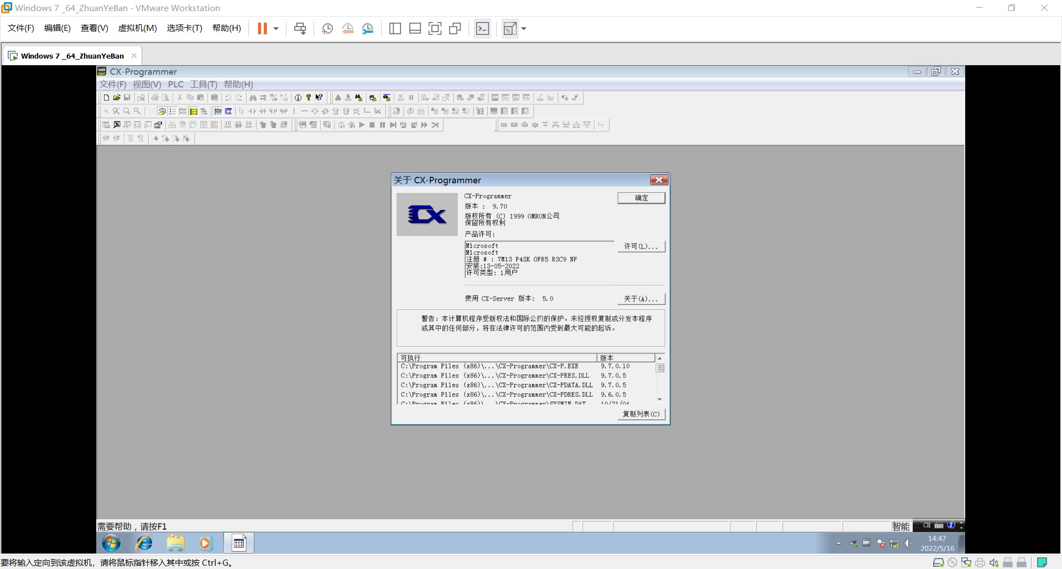Click the 复制列表(C) button
Screen dimensions: 1062x569
[x=641, y=414]
